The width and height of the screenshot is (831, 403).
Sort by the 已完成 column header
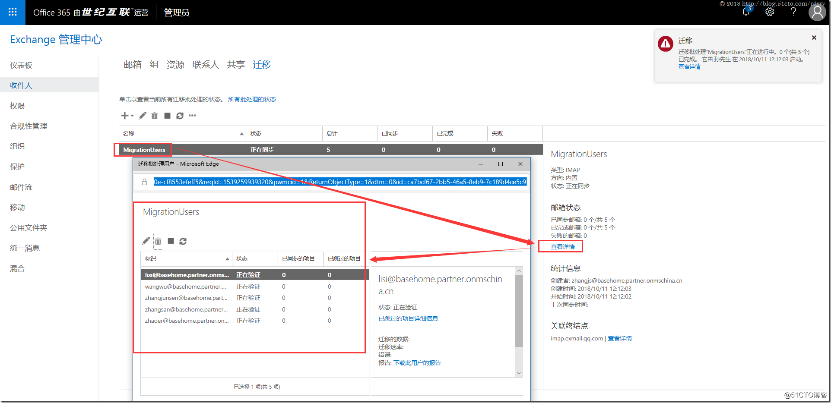pyautogui.click(x=460, y=133)
